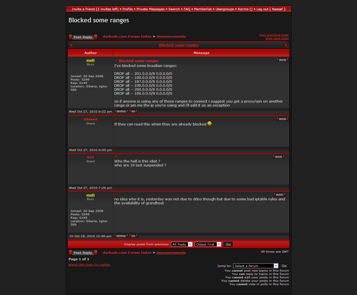Click PM icon under mafi's first post
This screenshot has width=357, height=295.
[x=133, y=111]
